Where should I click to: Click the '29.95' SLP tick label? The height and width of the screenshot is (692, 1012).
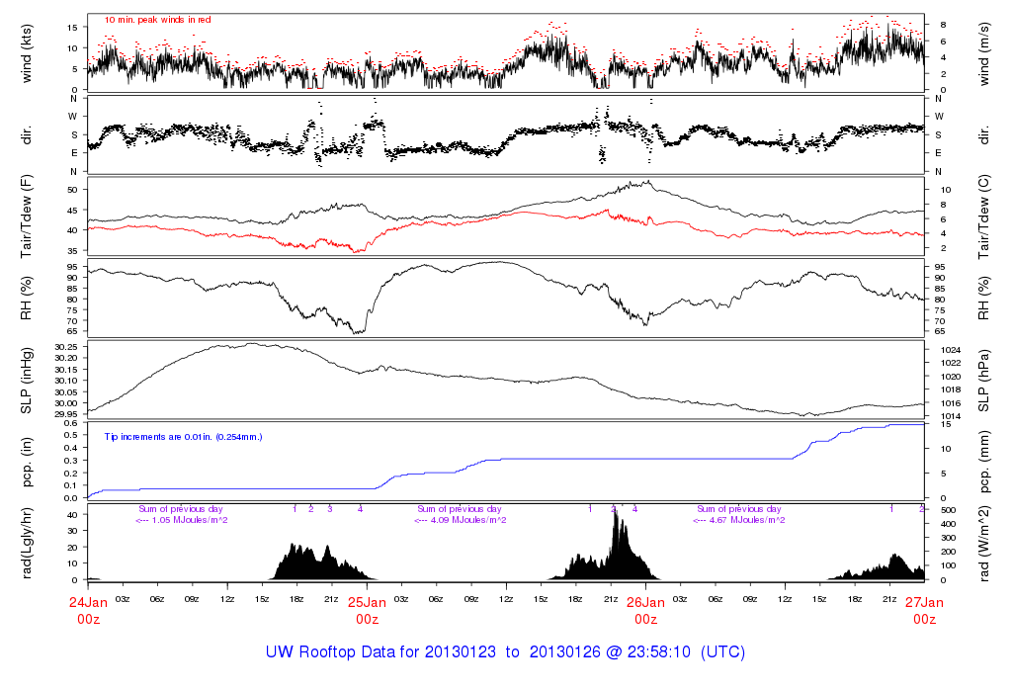[66, 414]
